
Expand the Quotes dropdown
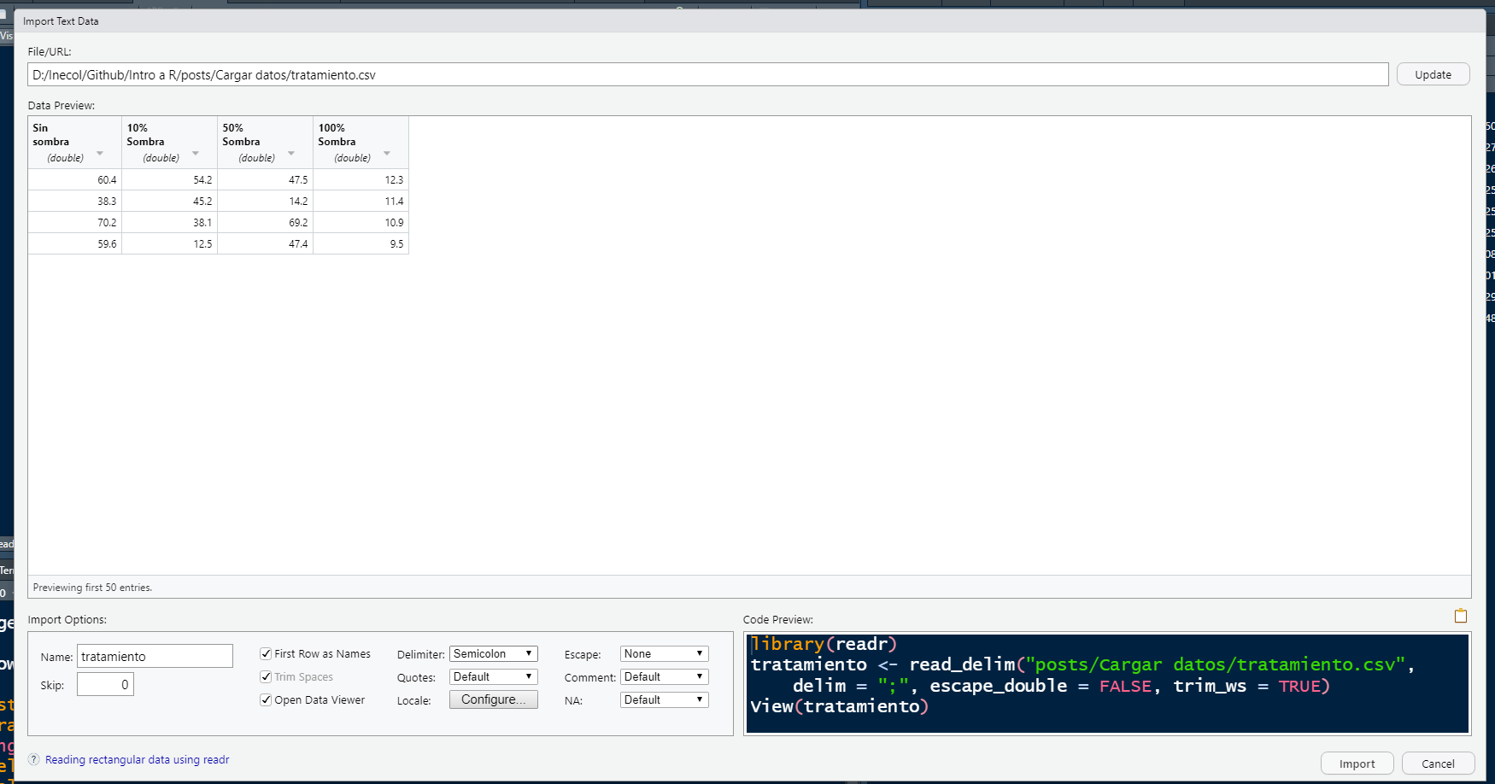(x=493, y=676)
